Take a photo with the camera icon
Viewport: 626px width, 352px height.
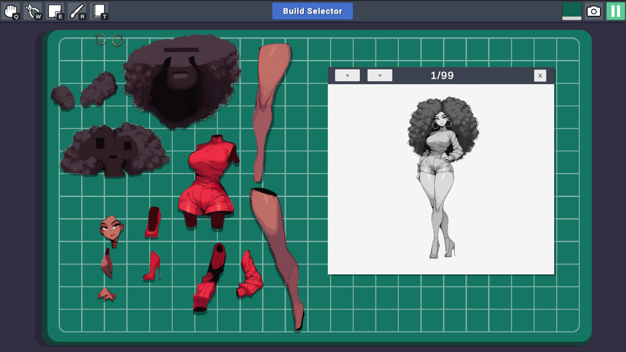click(x=594, y=11)
